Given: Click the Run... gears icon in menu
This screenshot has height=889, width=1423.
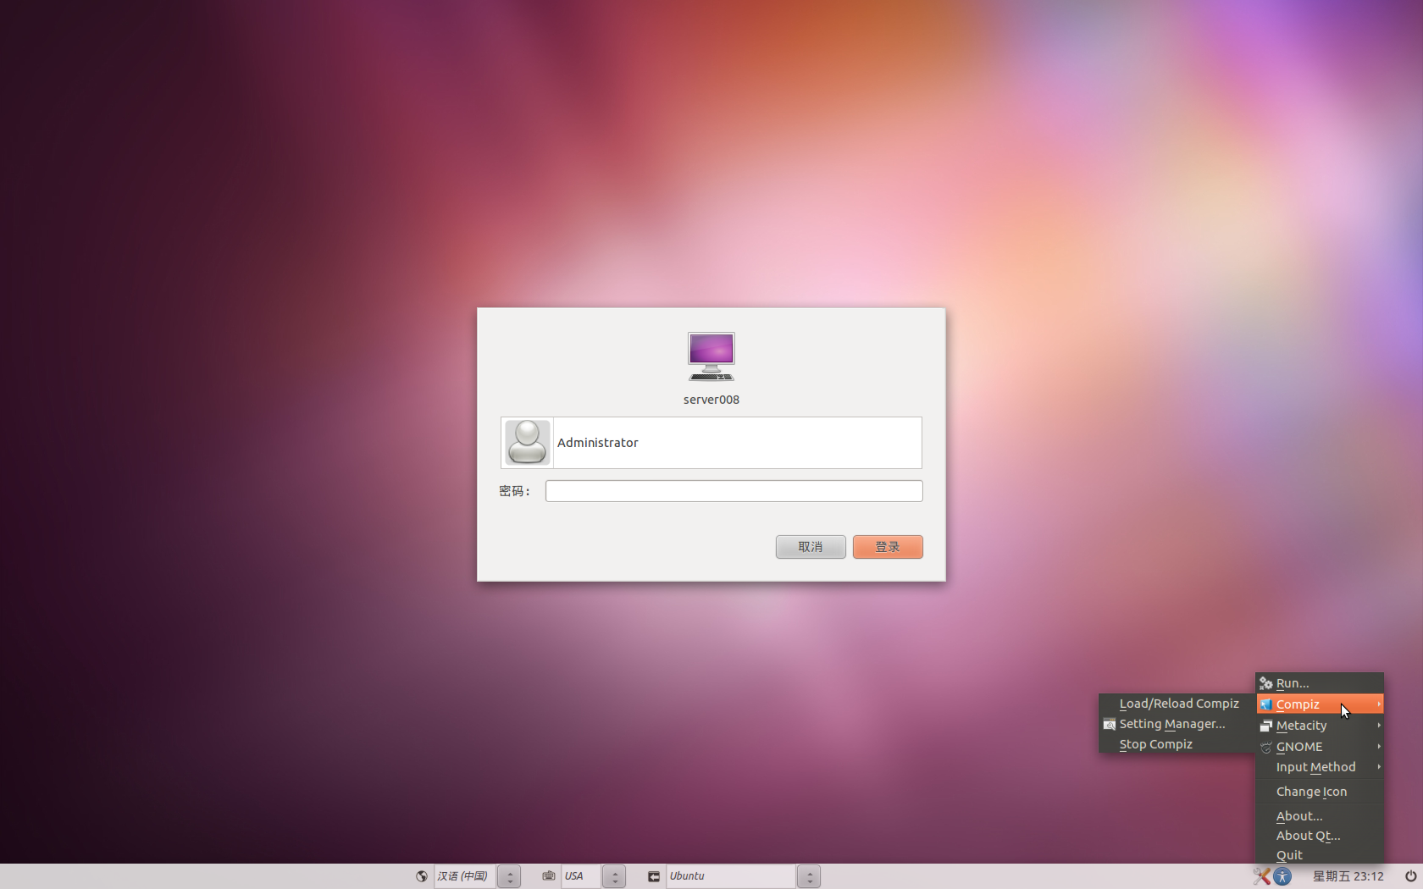Looking at the screenshot, I should [x=1266, y=683].
